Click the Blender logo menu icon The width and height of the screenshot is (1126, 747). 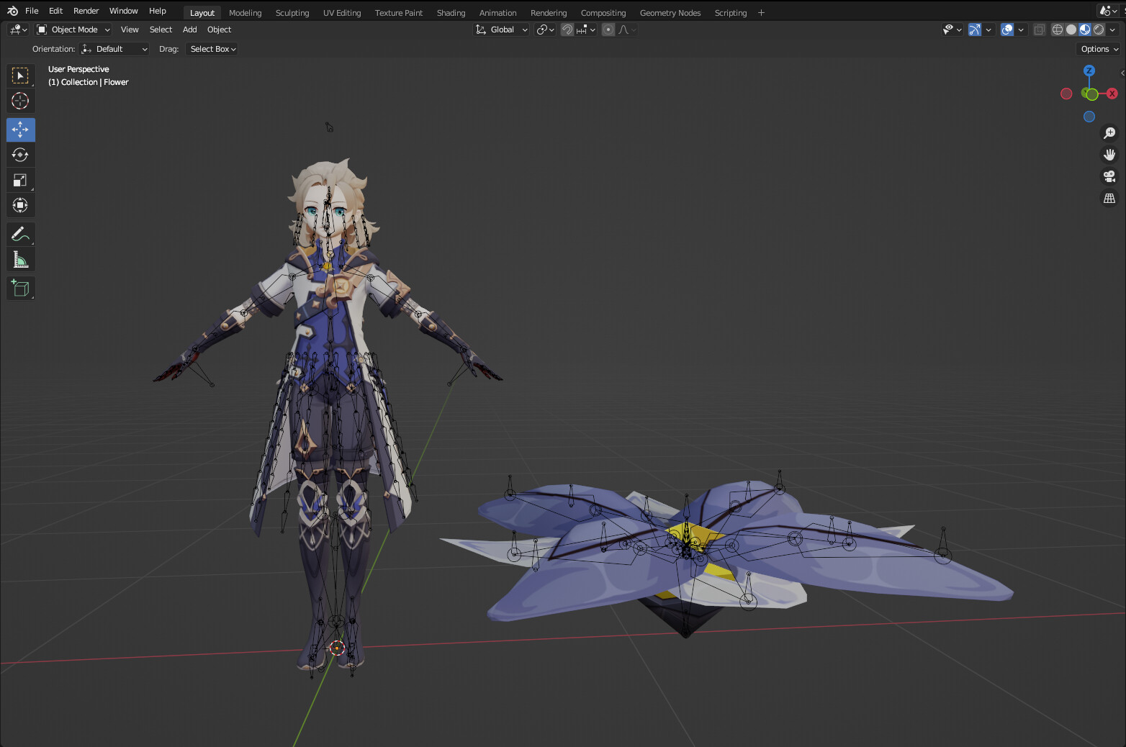(12, 11)
